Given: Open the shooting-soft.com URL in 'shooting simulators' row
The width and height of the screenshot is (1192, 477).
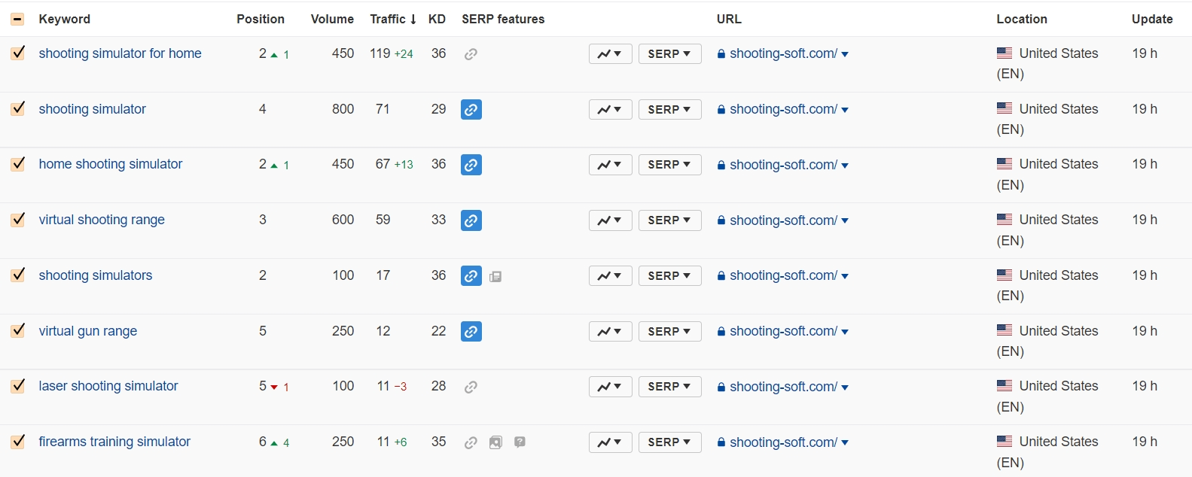Looking at the screenshot, I should coord(783,276).
